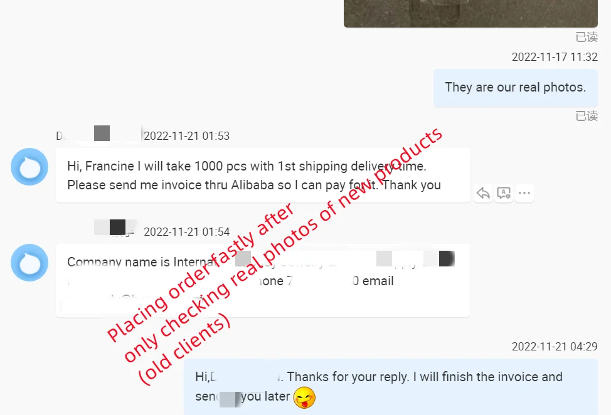
Task: Click the reply arrow icon beside the message
Action: (x=483, y=193)
